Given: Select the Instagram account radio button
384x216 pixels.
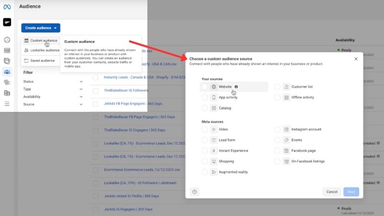Looking at the screenshot, I should (x=277, y=129).
